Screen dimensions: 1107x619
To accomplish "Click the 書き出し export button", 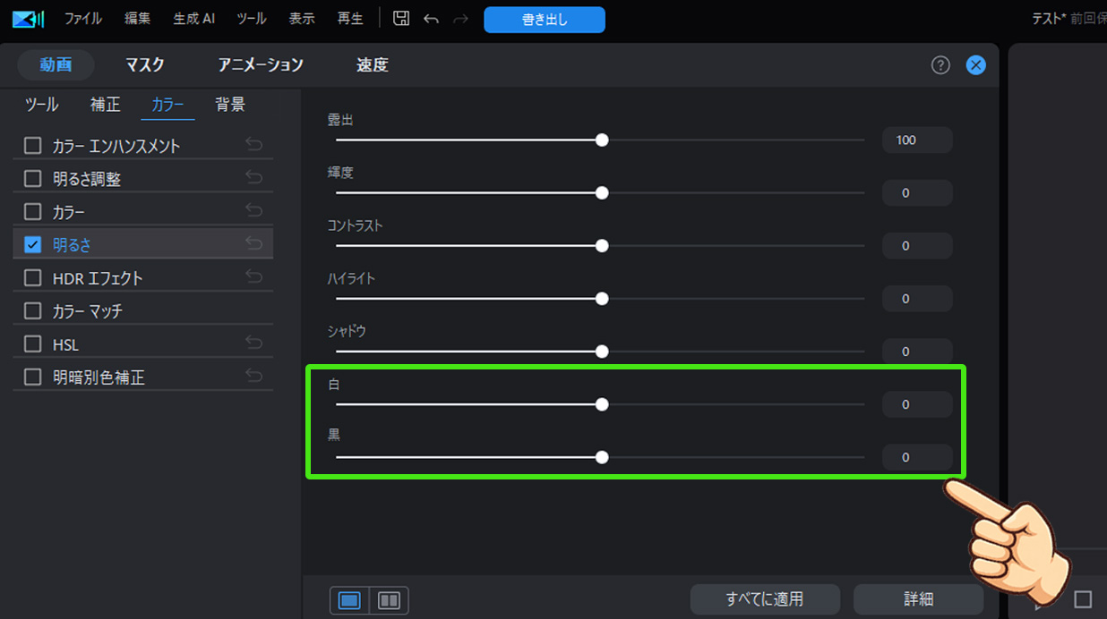I will point(544,19).
